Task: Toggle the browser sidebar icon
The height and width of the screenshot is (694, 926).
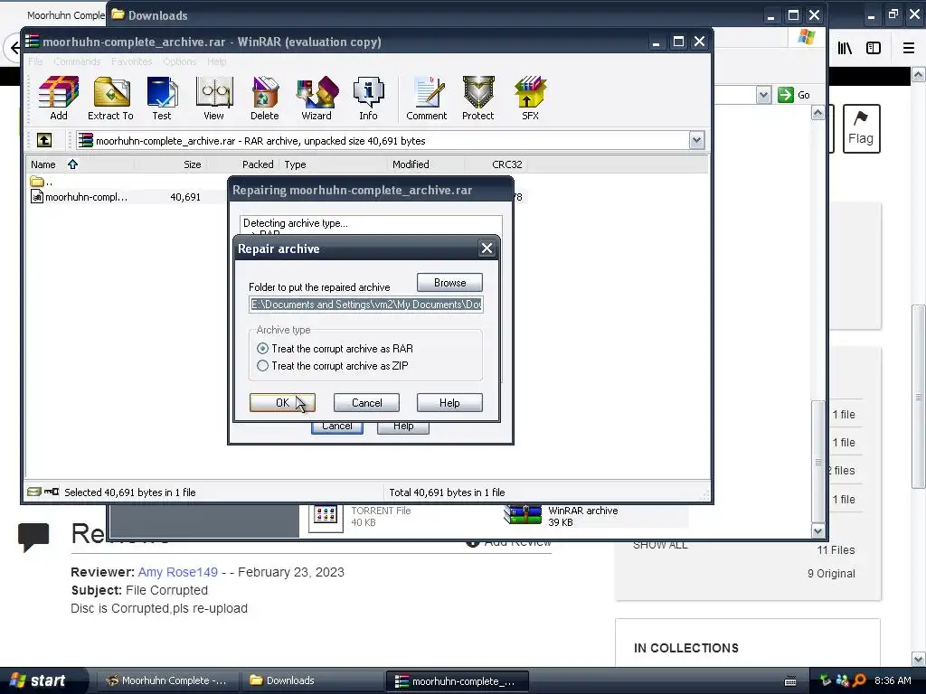Action: click(874, 48)
